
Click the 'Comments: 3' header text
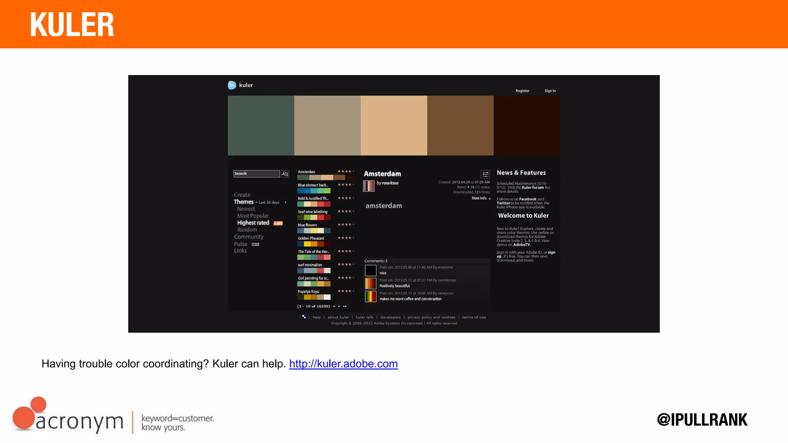coord(376,261)
